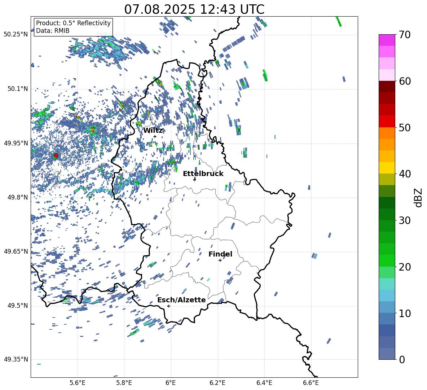Click the 49.95°N latitude tick label
Screen dimensions: 427x390
pyautogui.click(x=16, y=143)
